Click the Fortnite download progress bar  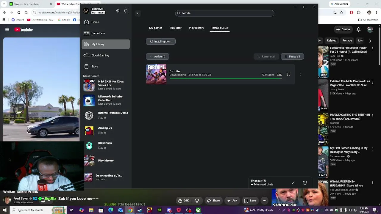pyautogui.click(x=226, y=79)
